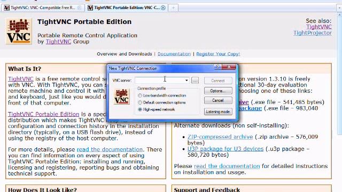This screenshot has height=192, width=342.
Task: Close the New TightVNC Connection dialog
Action: coord(229,67)
